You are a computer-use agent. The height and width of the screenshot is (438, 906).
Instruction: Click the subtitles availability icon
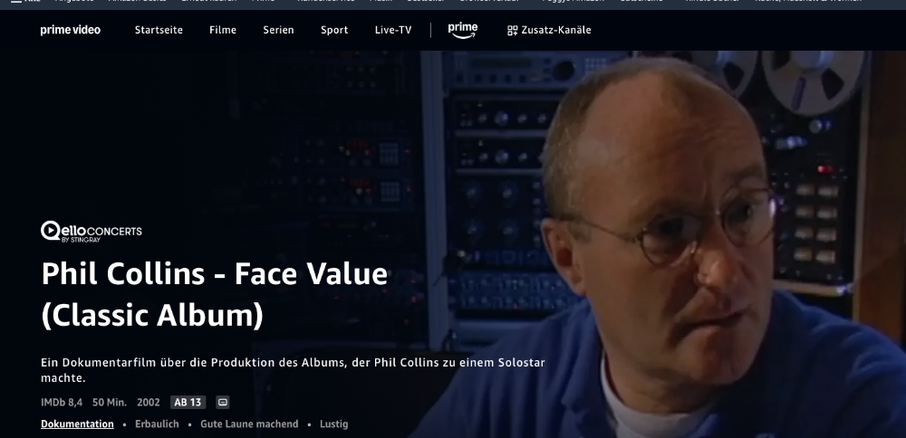click(x=223, y=402)
